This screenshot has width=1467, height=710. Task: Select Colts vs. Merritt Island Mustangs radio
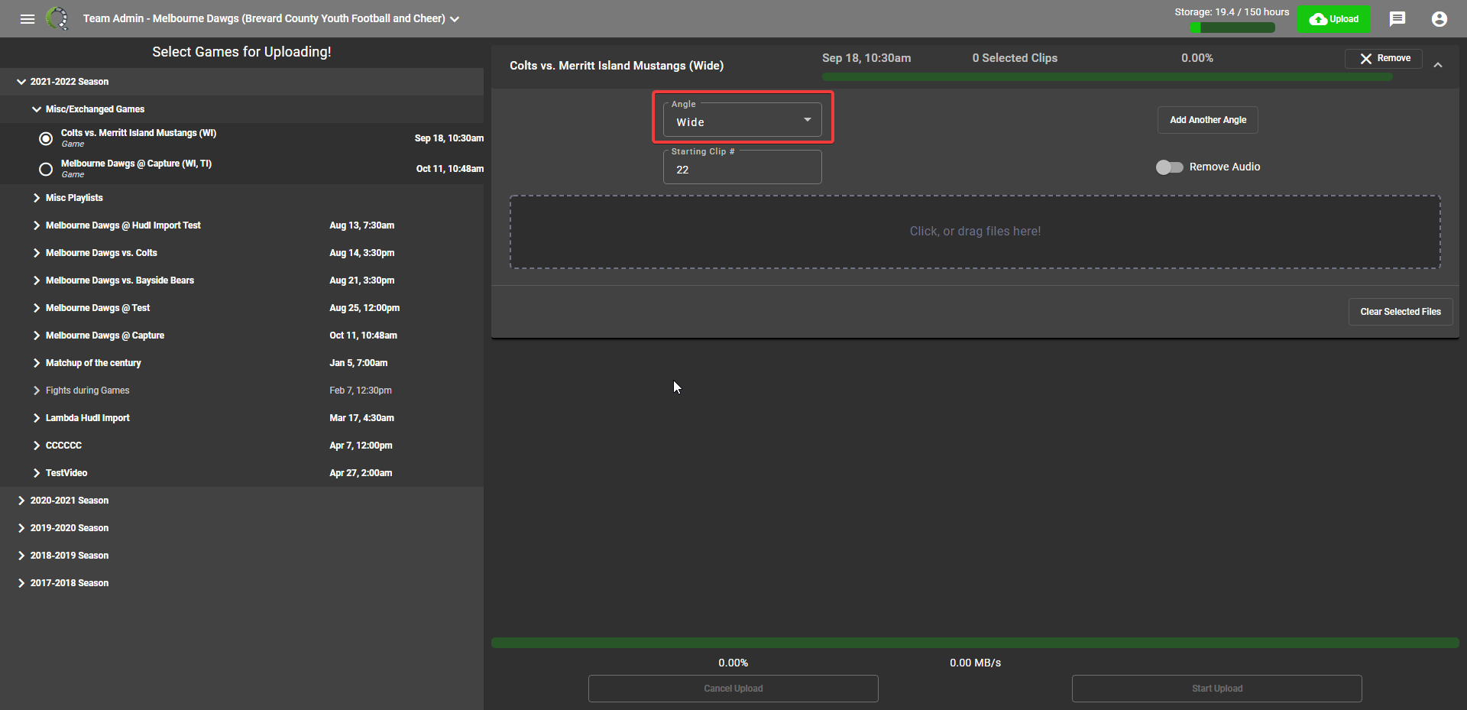(46, 138)
